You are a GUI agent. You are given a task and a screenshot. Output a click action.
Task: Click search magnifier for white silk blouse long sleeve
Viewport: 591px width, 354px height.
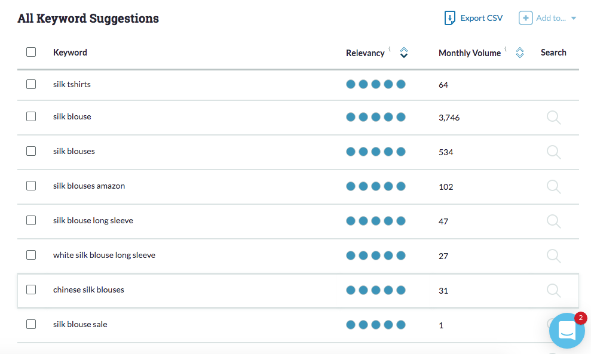coord(554,256)
